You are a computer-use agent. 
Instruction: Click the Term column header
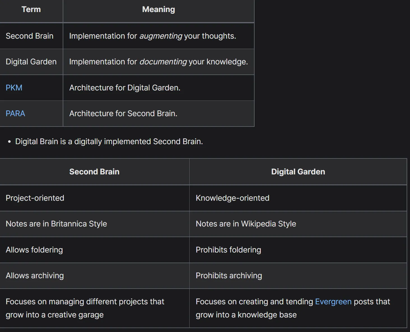[x=31, y=10]
